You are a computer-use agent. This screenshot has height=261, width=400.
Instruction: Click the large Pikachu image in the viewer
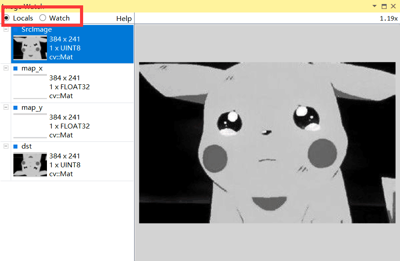(x=267, y=143)
